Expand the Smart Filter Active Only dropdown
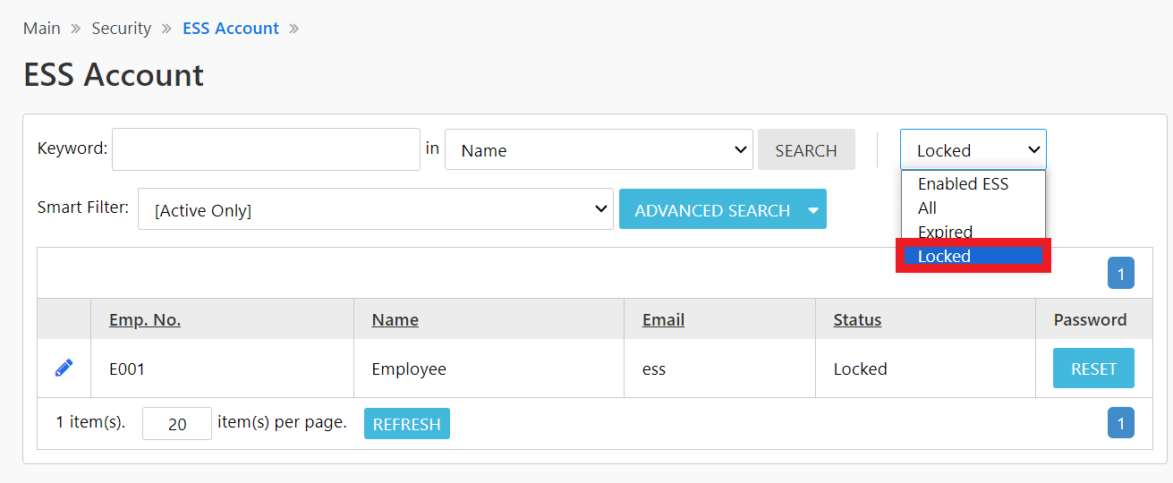The height and width of the screenshot is (483, 1173). [376, 209]
